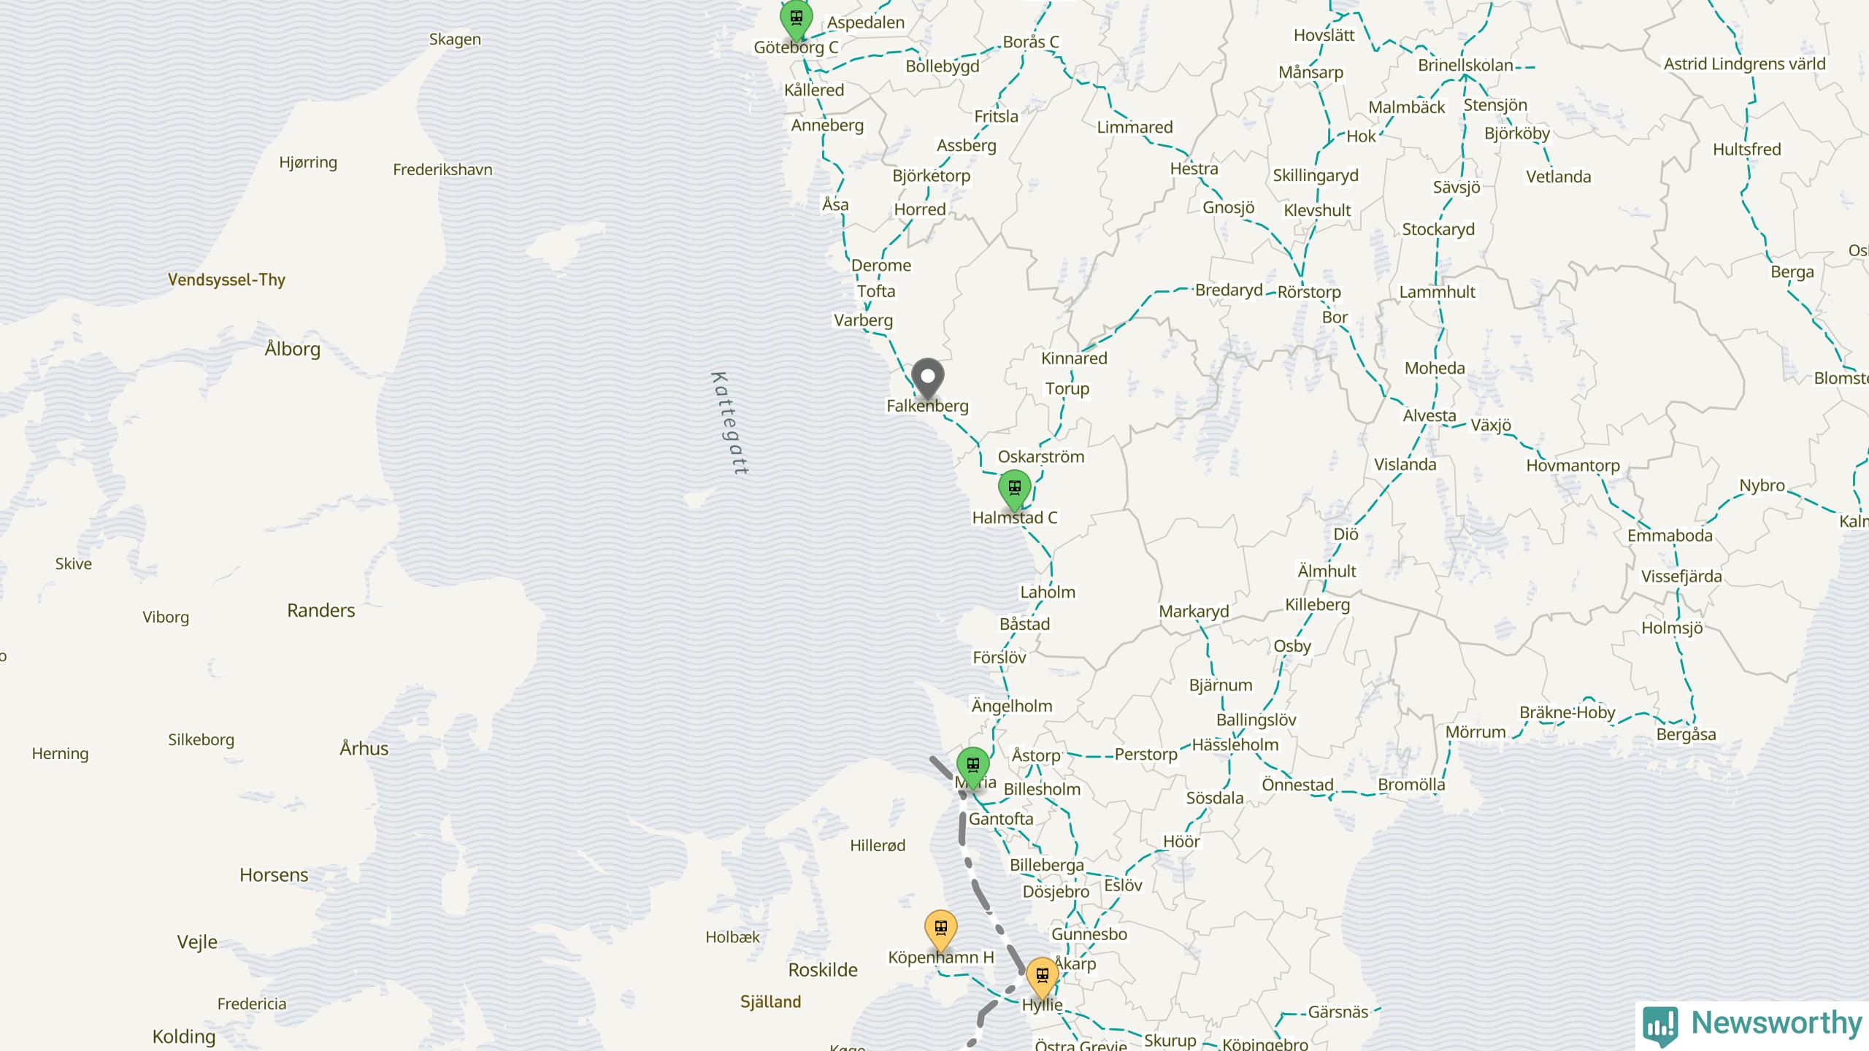Open the Newsworthy text link
Screen dimensions: 1869x1051
[x=1776, y=1023]
